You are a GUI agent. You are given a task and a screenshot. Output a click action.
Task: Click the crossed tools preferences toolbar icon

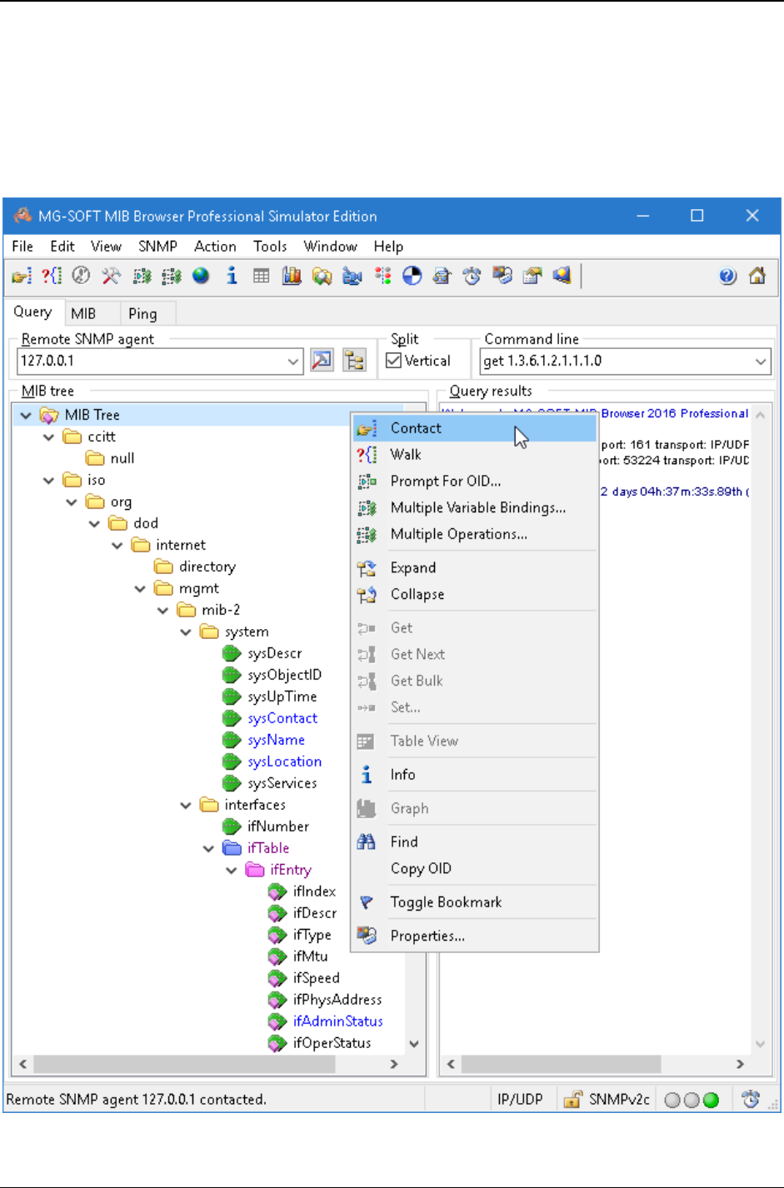coord(111,277)
